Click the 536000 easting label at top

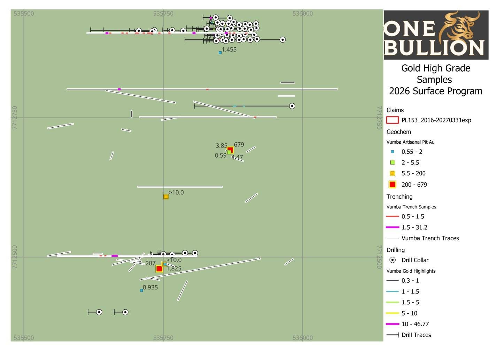point(302,14)
